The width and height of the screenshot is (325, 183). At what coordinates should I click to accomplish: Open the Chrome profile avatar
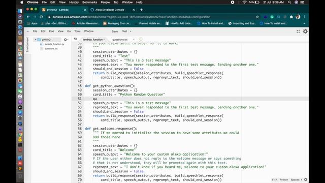coord(298,17)
